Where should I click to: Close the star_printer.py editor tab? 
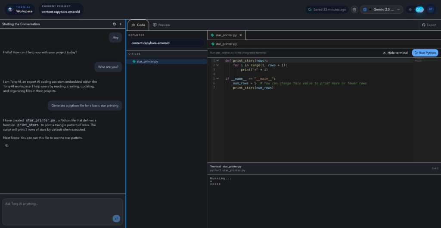click(x=241, y=35)
